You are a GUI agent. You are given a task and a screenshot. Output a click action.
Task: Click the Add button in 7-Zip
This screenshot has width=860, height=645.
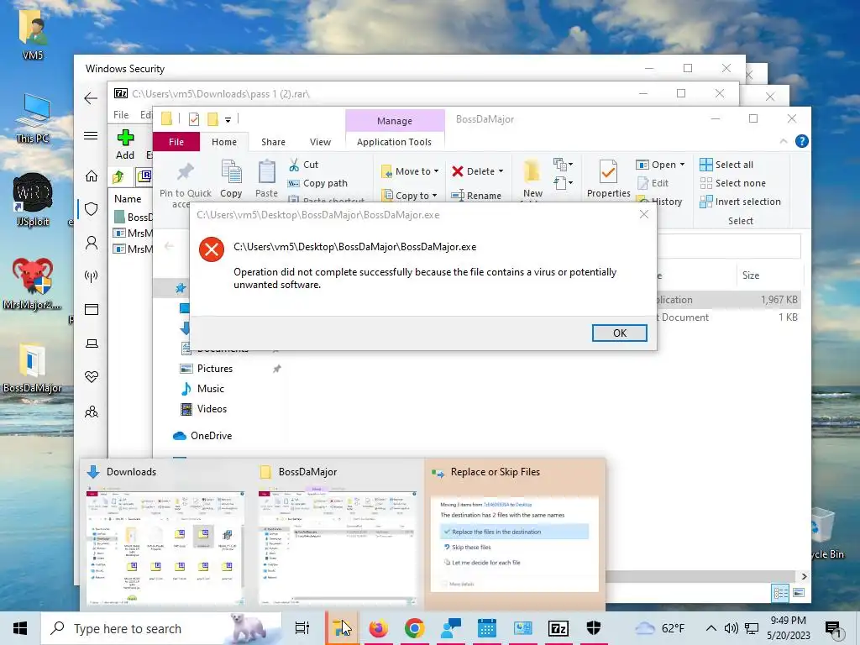tap(125, 144)
